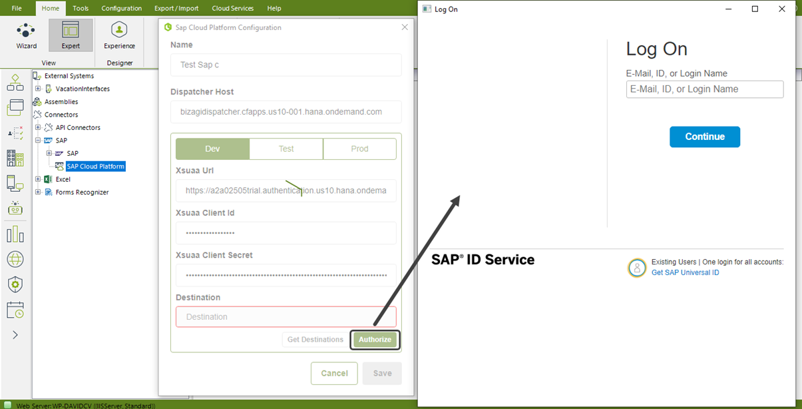This screenshot has height=409, width=802.
Task: Click the Get Destinations button
Action: (315, 339)
